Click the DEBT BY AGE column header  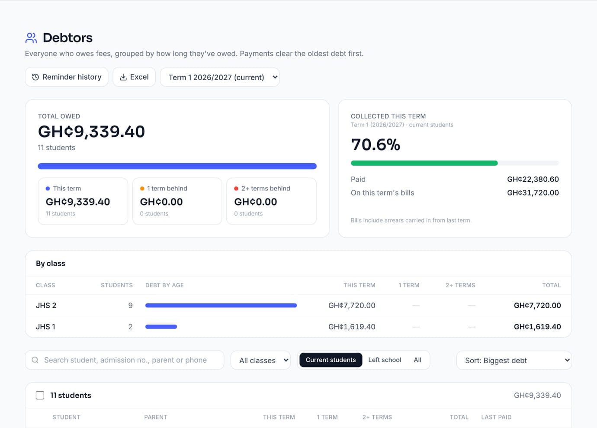click(164, 285)
